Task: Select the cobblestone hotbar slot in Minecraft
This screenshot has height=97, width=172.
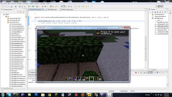Action: (x=70, y=79)
